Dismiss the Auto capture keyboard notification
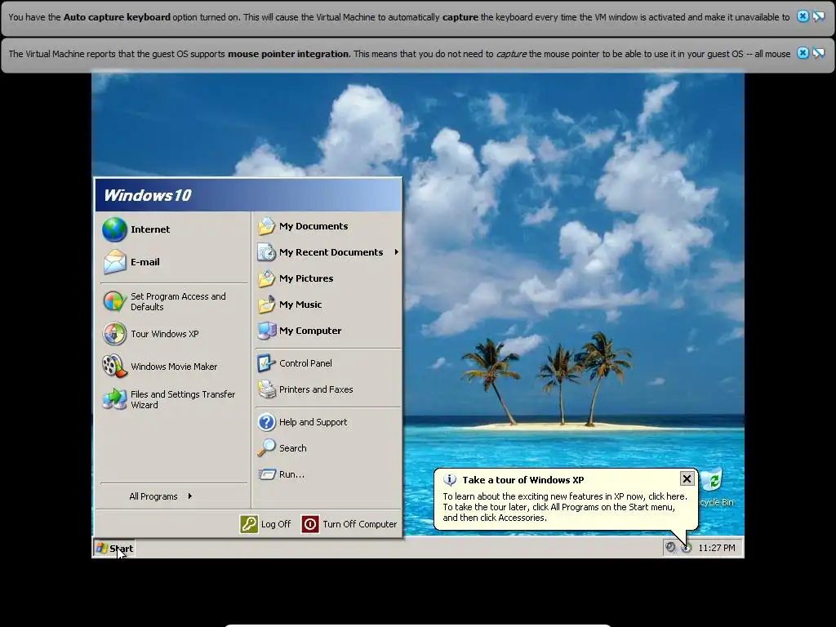This screenshot has height=627, width=836. click(803, 16)
